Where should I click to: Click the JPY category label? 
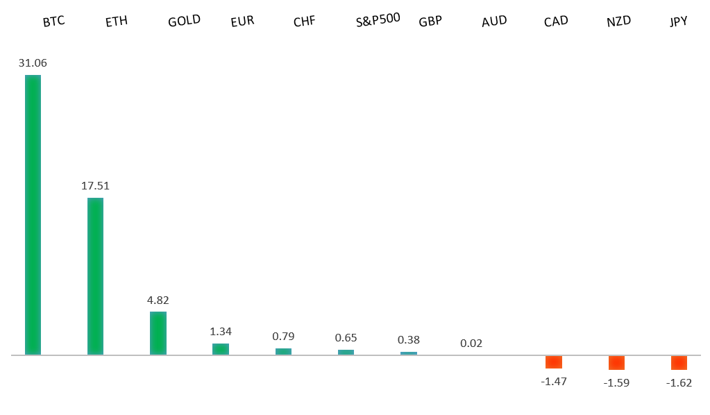[x=678, y=22]
